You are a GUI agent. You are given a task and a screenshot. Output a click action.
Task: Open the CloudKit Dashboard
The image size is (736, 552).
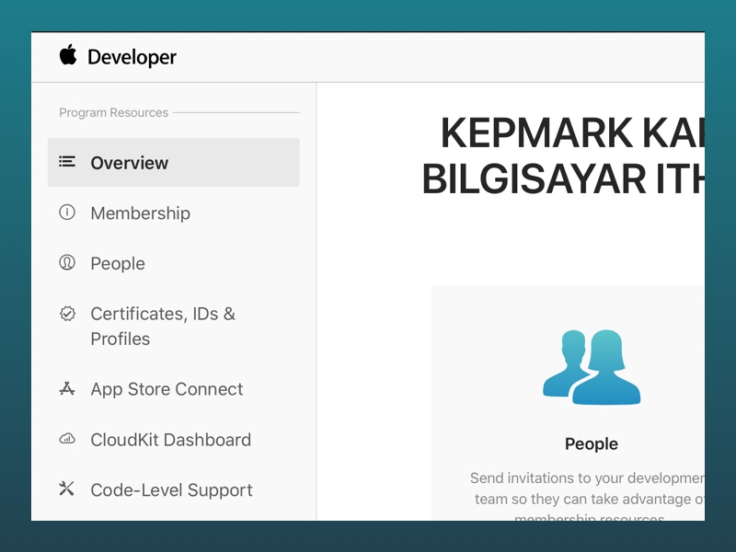[170, 440]
